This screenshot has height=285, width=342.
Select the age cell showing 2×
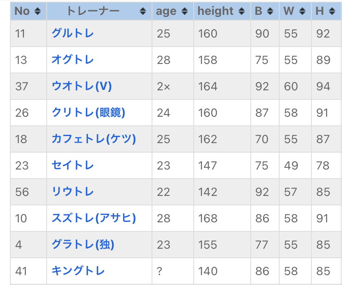pos(163,86)
